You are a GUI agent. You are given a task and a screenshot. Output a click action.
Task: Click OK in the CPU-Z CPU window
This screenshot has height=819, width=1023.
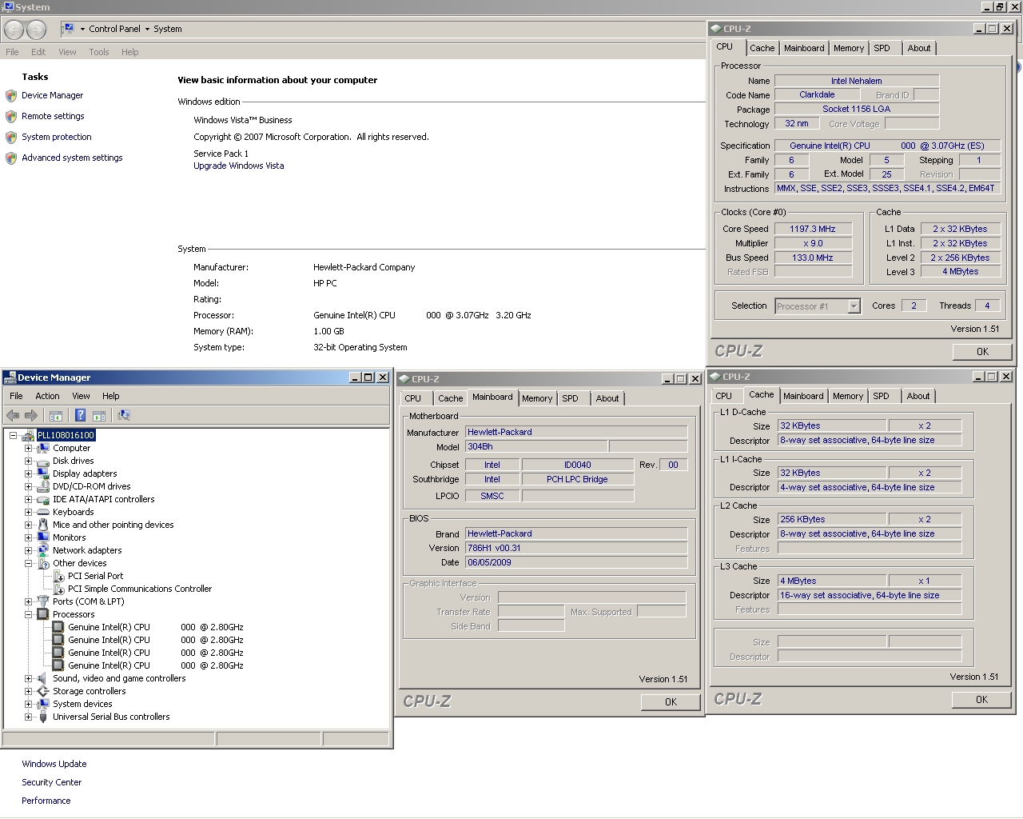[982, 351]
